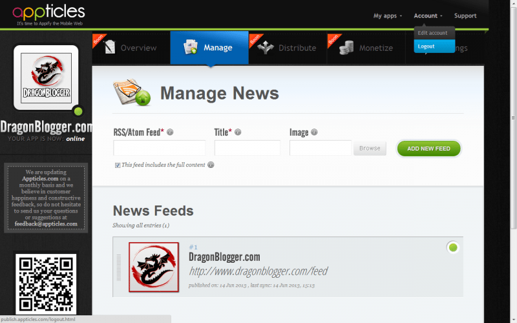Open the Support link
517x323 pixels.
(465, 16)
